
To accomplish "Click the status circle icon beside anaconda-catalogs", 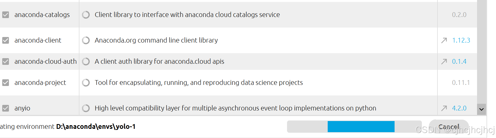I will click(86, 15).
